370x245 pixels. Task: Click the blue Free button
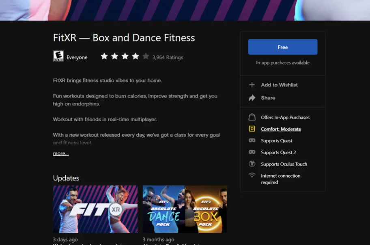pos(282,47)
